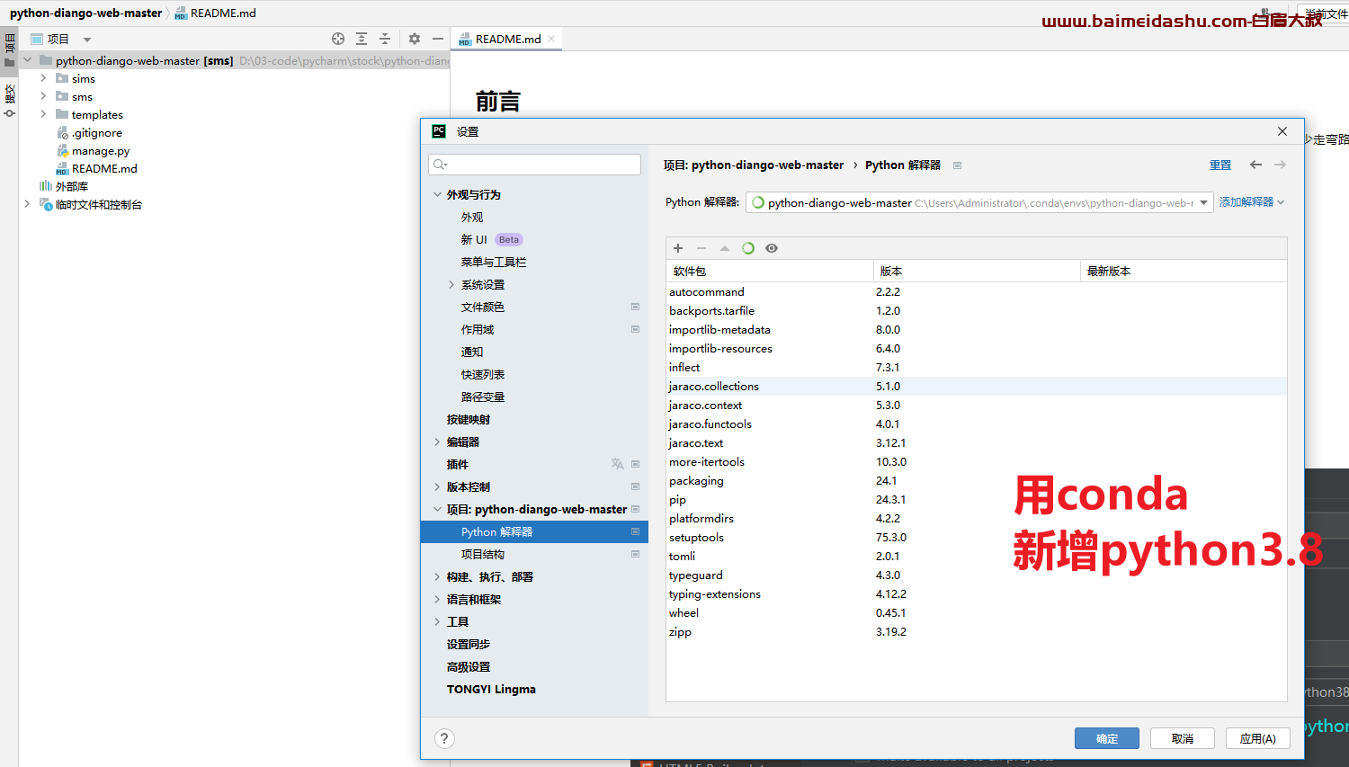Expand the sims folder in project tree
The height and width of the screenshot is (767, 1349).
(43, 78)
